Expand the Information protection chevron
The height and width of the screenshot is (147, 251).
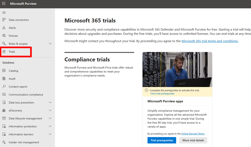pyautogui.click(x=50, y=126)
